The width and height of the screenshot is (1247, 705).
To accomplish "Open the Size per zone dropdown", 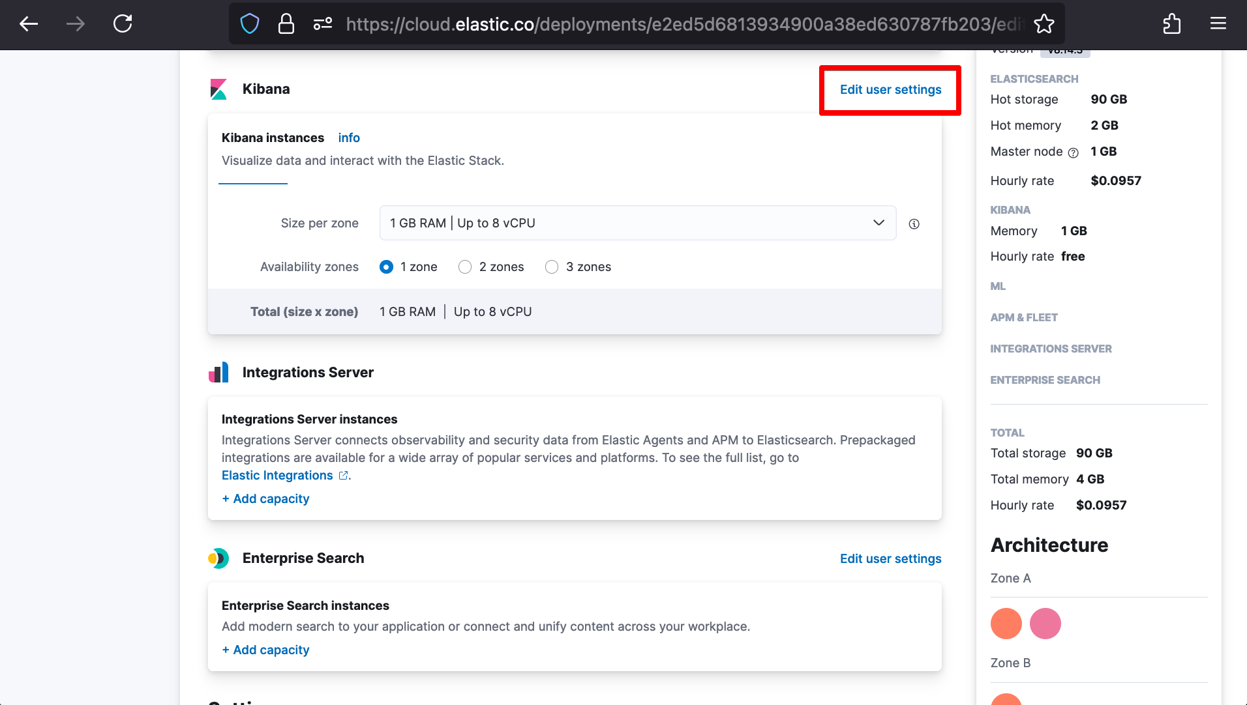I will pyautogui.click(x=638, y=223).
